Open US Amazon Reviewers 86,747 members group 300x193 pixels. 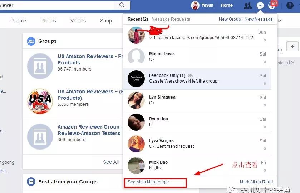pos(90,59)
